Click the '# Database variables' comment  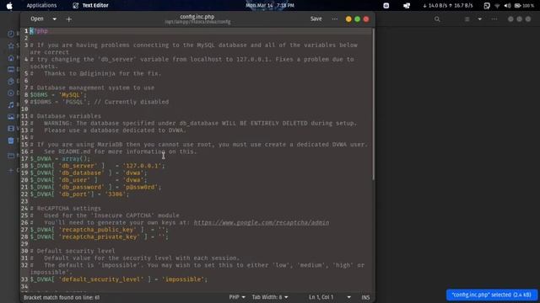(66, 116)
